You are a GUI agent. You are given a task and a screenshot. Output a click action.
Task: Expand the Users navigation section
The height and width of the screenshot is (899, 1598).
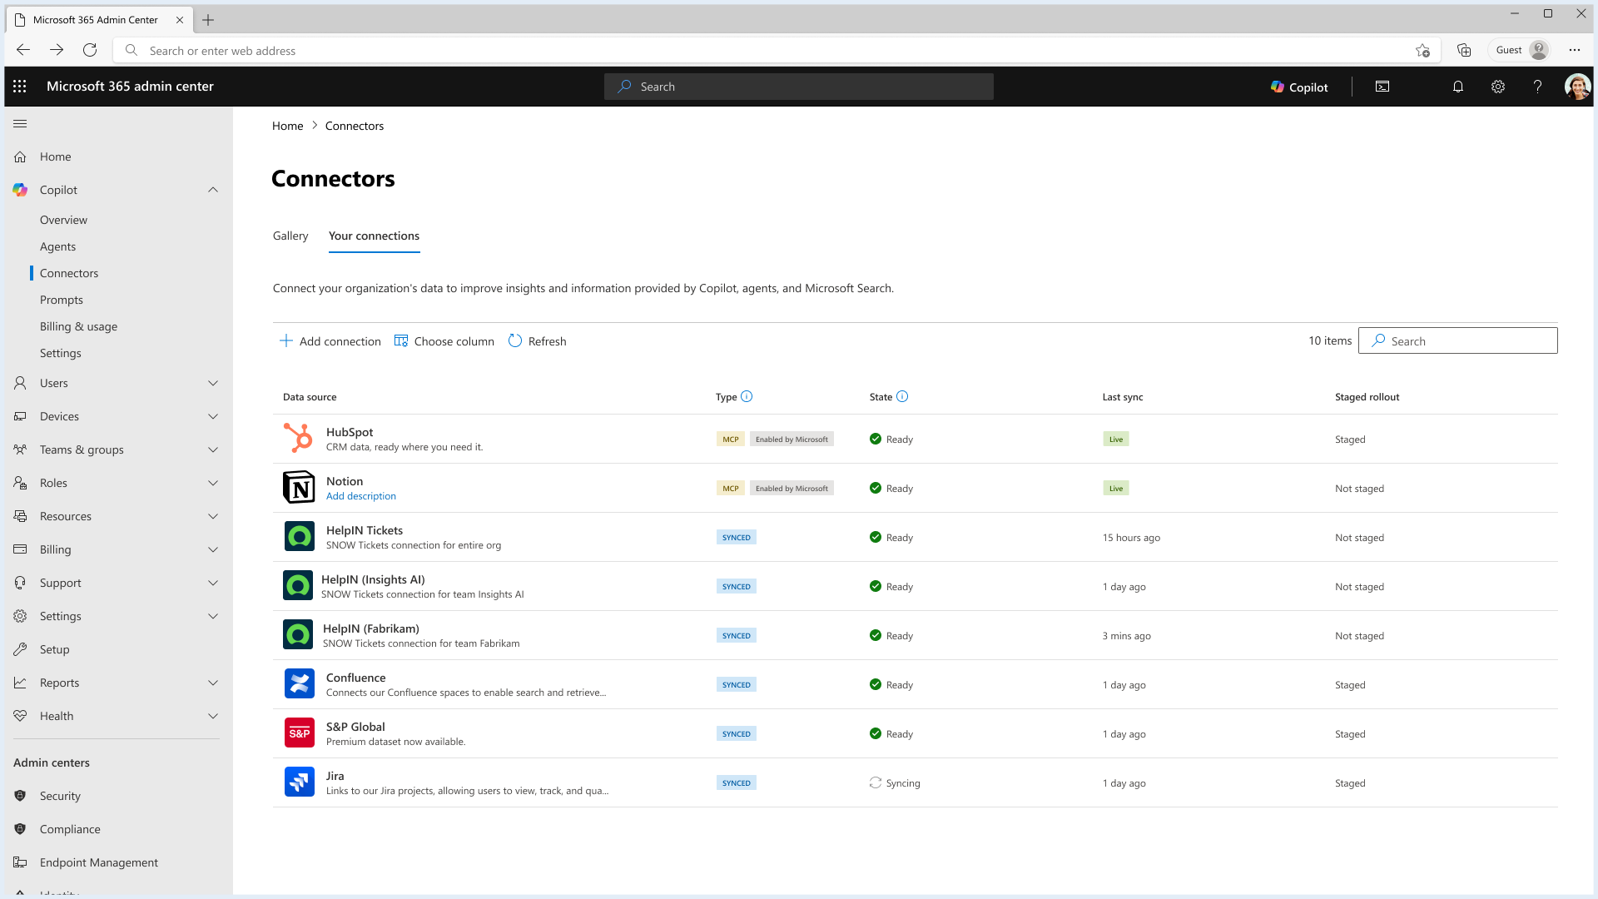[213, 383]
